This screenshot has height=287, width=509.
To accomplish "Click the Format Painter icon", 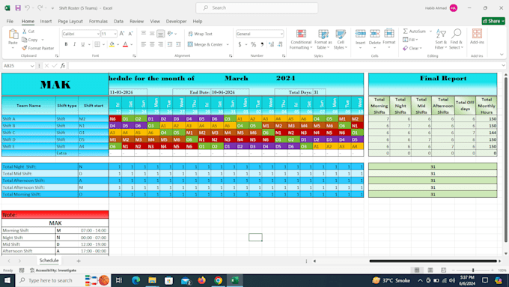I will (x=25, y=48).
